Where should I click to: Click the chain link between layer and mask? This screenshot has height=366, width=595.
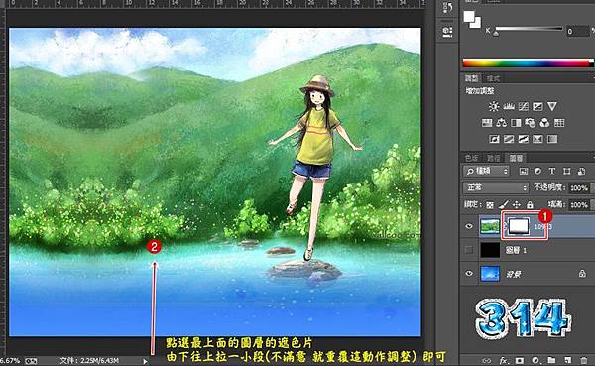coord(505,226)
